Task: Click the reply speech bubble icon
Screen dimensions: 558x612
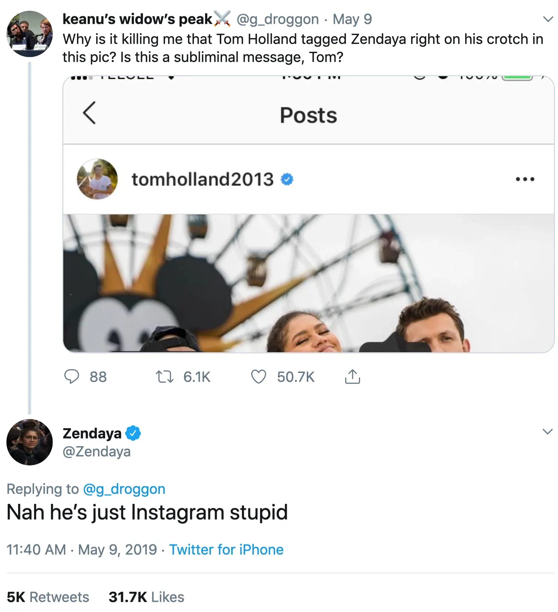Action: pyautogui.click(x=72, y=377)
